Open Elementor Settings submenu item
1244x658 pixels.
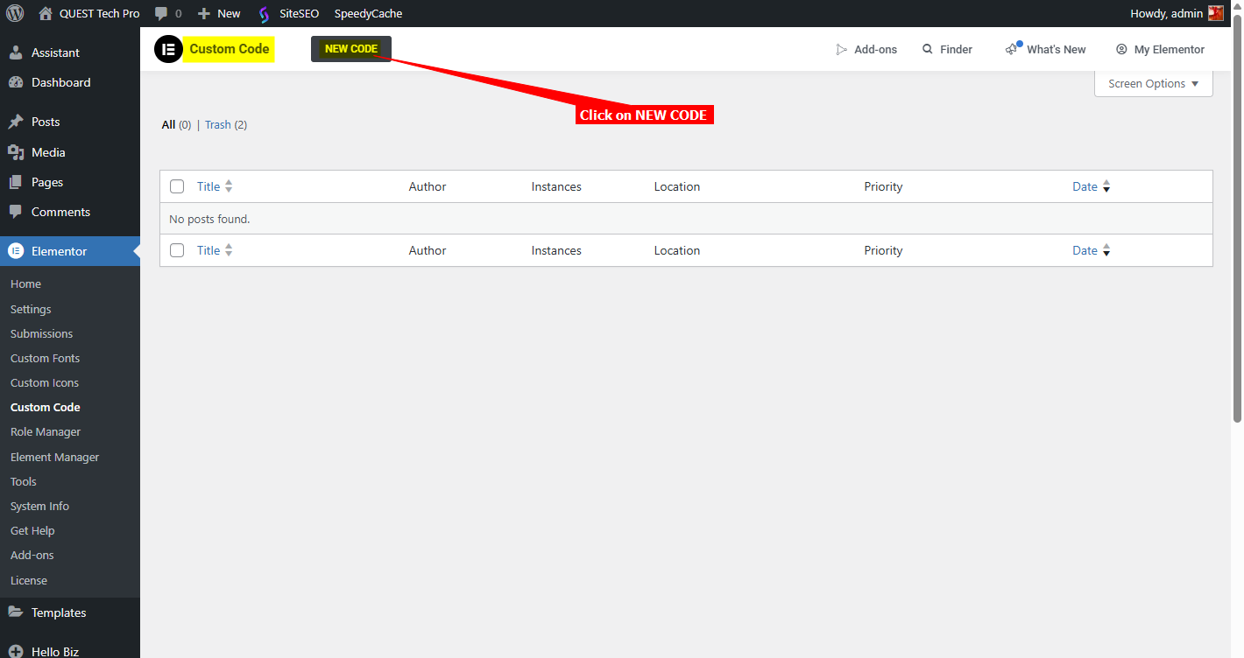(x=31, y=309)
